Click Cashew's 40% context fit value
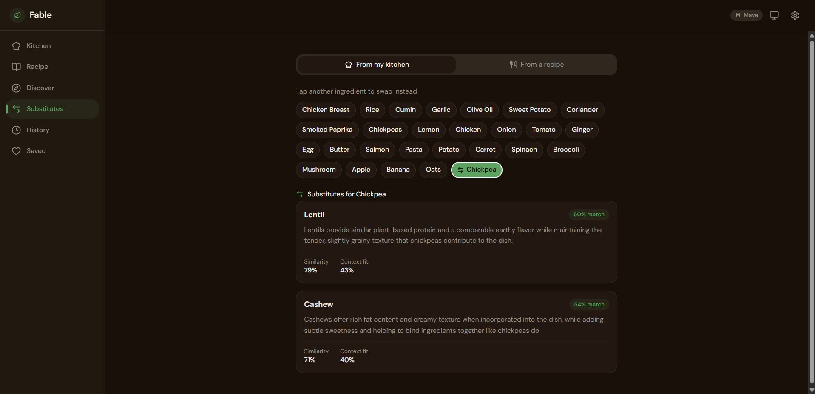The width and height of the screenshot is (815, 394). 347,360
